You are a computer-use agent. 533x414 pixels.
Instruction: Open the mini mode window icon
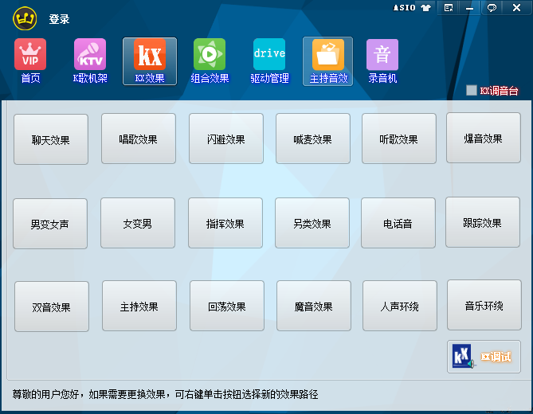(449, 8)
